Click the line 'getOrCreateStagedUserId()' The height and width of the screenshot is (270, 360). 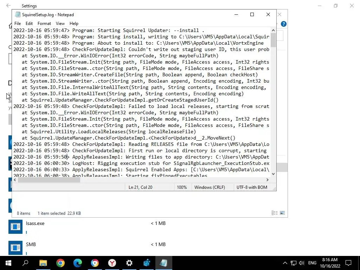click(120, 100)
